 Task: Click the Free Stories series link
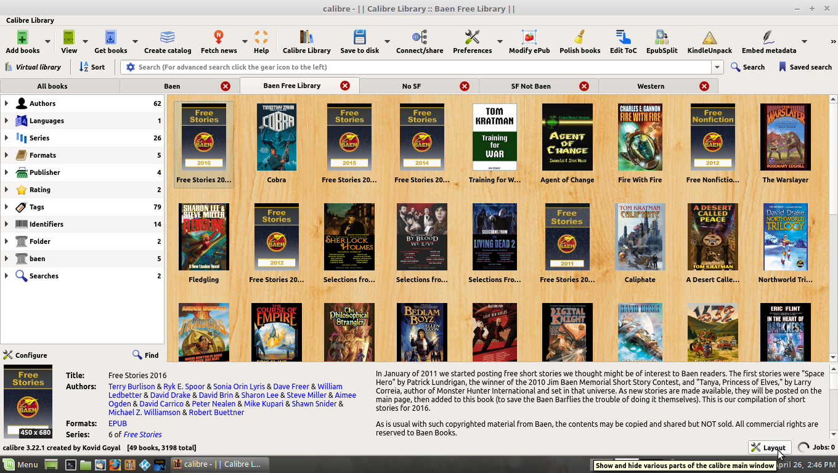[x=142, y=435]
